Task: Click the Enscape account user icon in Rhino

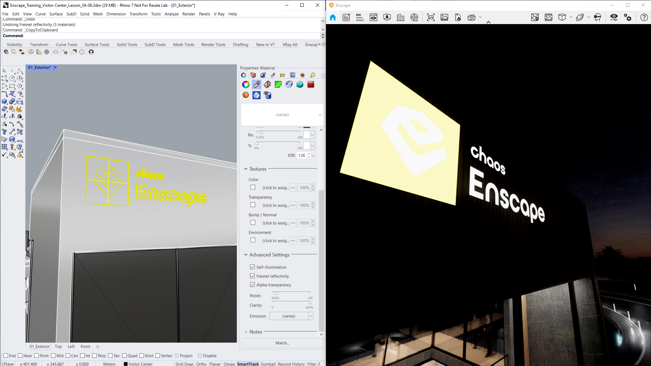Action: tap(91, 52)
